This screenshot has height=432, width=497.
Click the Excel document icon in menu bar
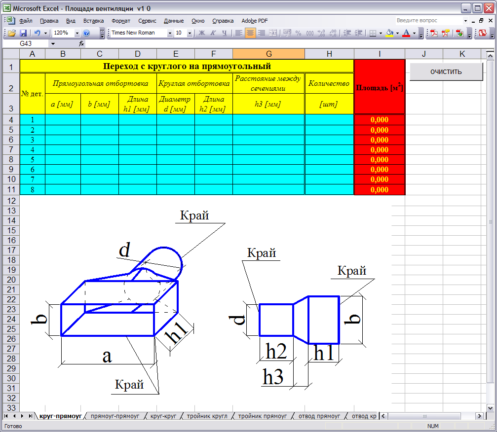[x=11, y=21]
